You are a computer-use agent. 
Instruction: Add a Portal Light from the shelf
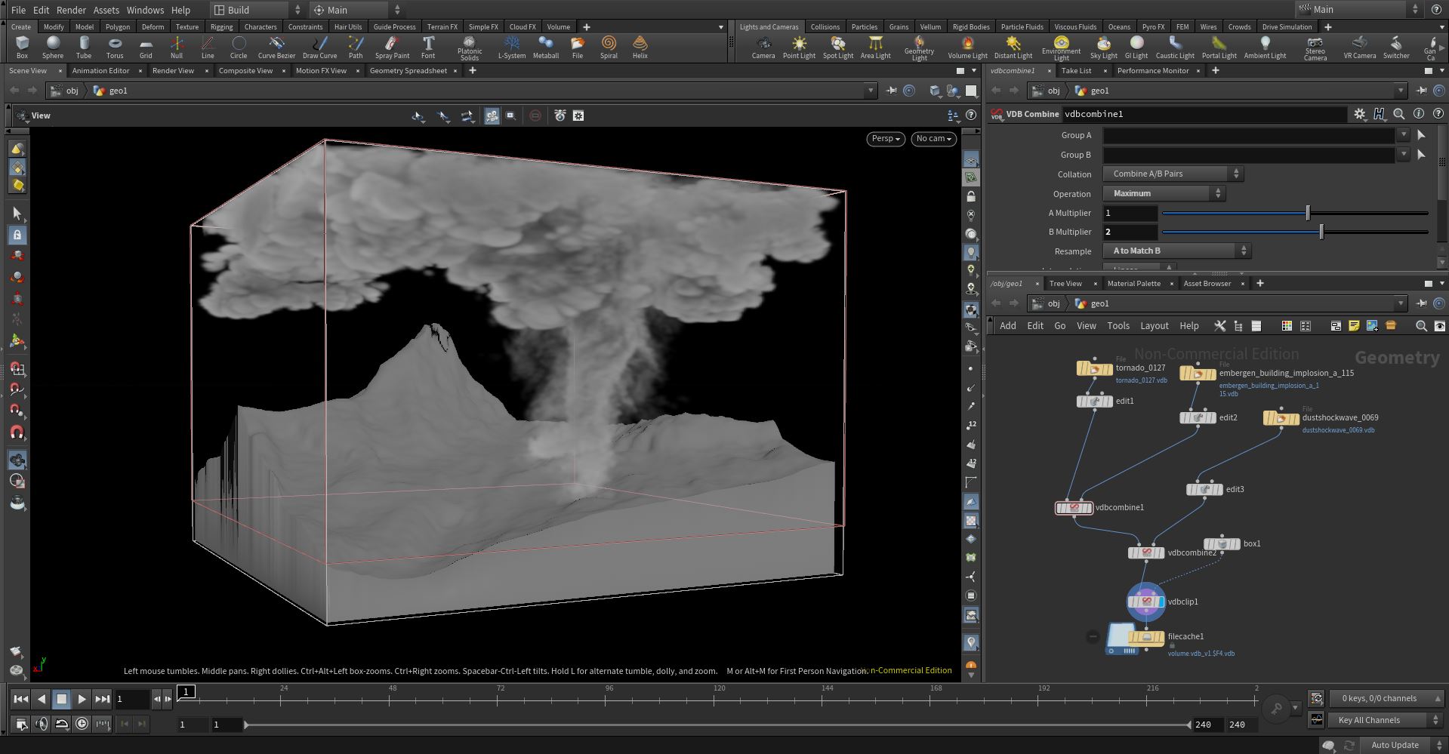point(1219,47)
